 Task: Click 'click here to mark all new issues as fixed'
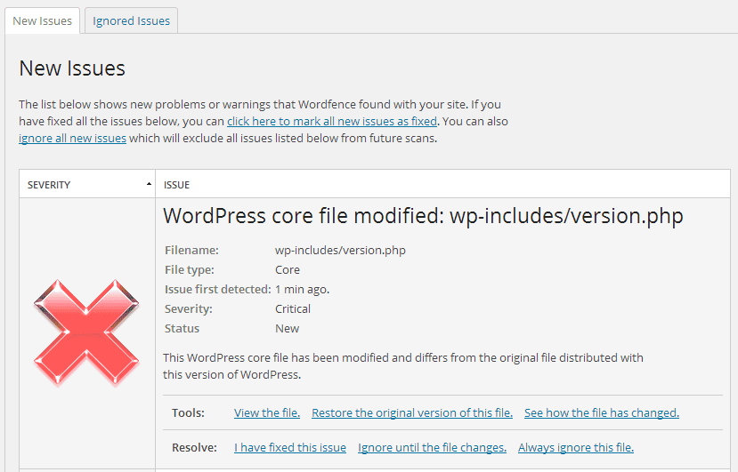(x=332, y=121)
